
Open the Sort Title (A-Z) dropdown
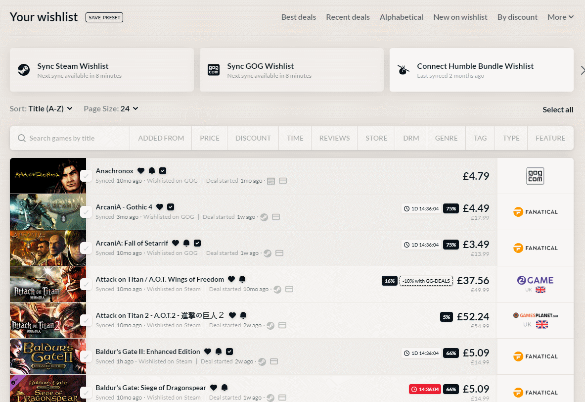41,109
